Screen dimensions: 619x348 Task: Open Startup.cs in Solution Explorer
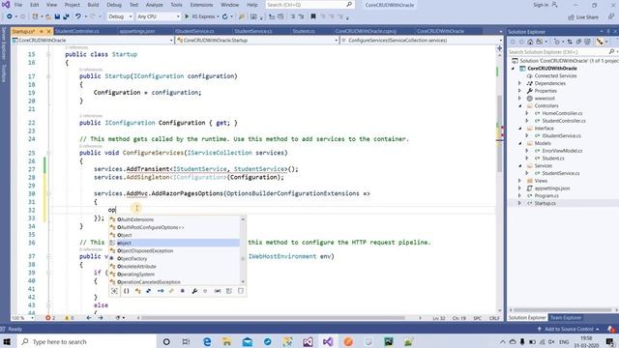tap(545, 203)
